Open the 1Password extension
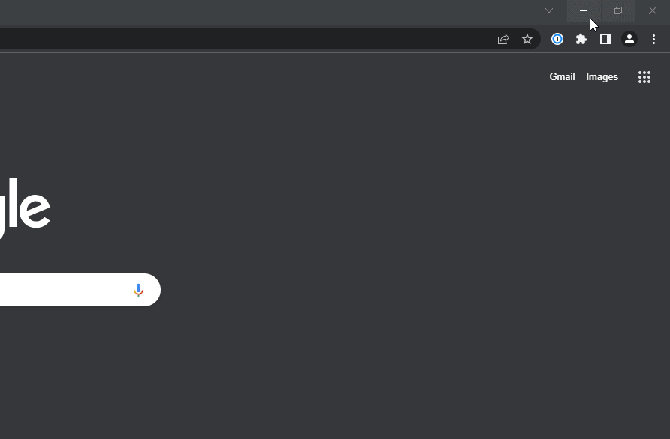Image resolution: width=670 pixels, height=439 pixels. coord(557,40)
